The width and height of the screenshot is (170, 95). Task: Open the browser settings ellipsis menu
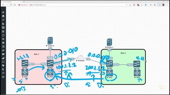coord(167,5)
